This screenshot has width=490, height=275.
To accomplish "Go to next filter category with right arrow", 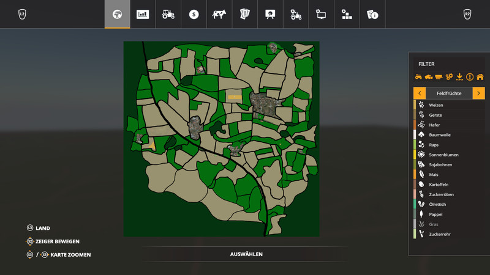I will point(479,93).
